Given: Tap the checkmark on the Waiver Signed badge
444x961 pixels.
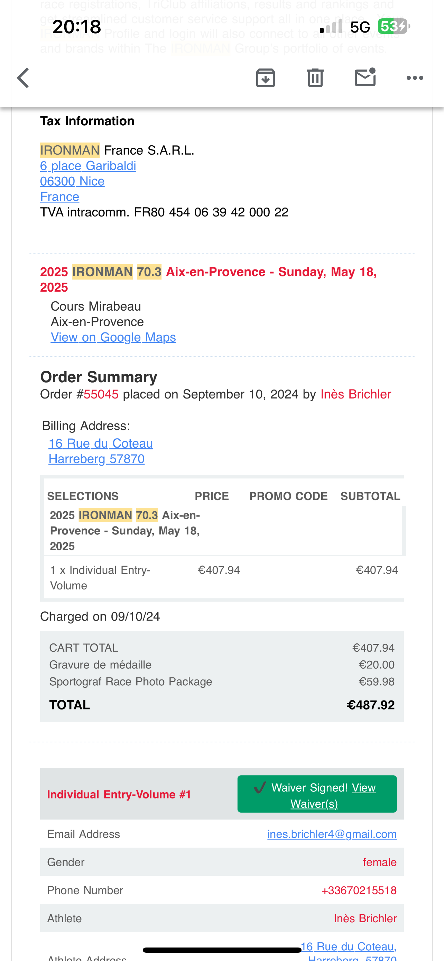Looking at the screenshot, I should click(x=260, y=788).
